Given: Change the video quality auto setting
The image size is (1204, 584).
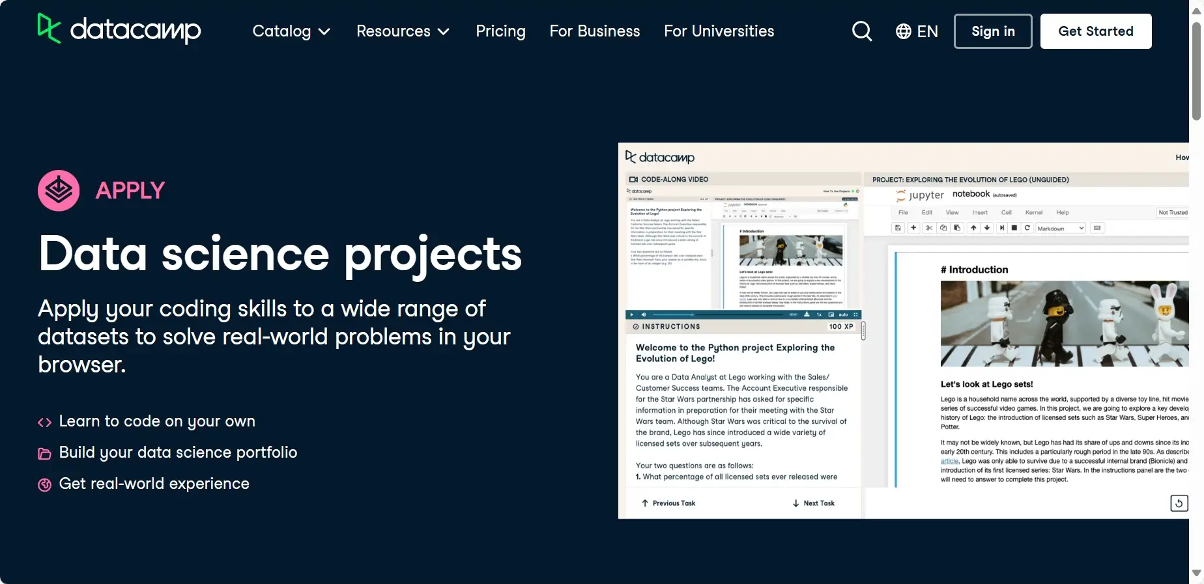Looking at the screenshot, I should click(x=843, y=314).
